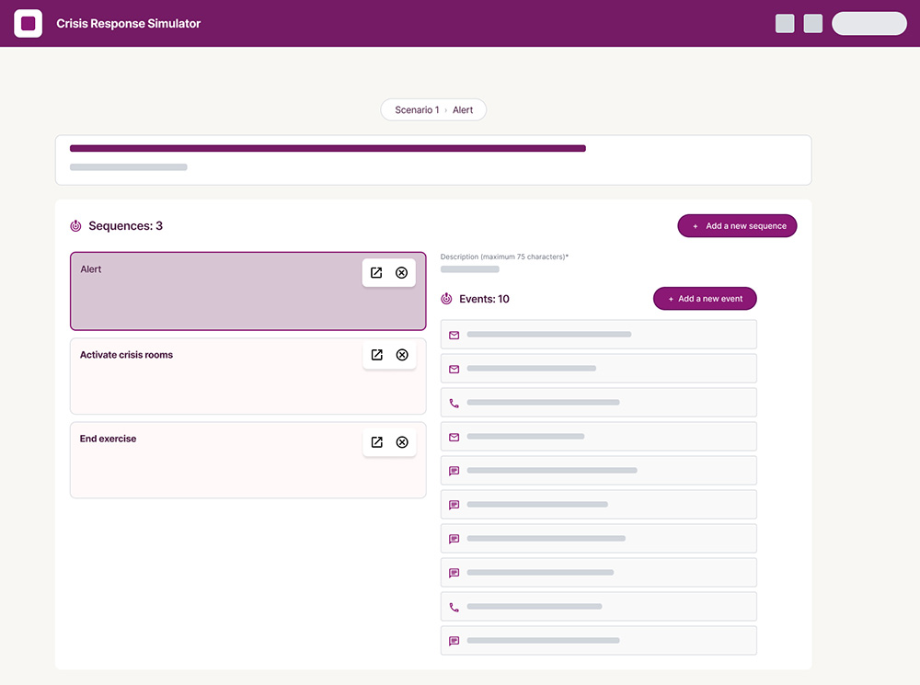Screen dimensions: 920x685
Task: Select Alert in the breadcrumb
Action: point(463,110)
